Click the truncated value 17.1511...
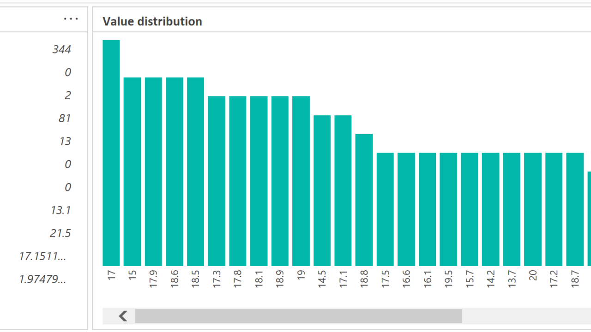Image resolution: width=591 pixels, height=332 pixels. 42,256
